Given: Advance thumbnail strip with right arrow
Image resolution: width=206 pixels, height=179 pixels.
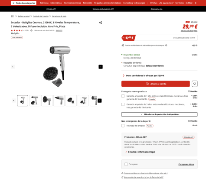Looking at the screenshot, I should pyautogui.click(x=100, y=101).
